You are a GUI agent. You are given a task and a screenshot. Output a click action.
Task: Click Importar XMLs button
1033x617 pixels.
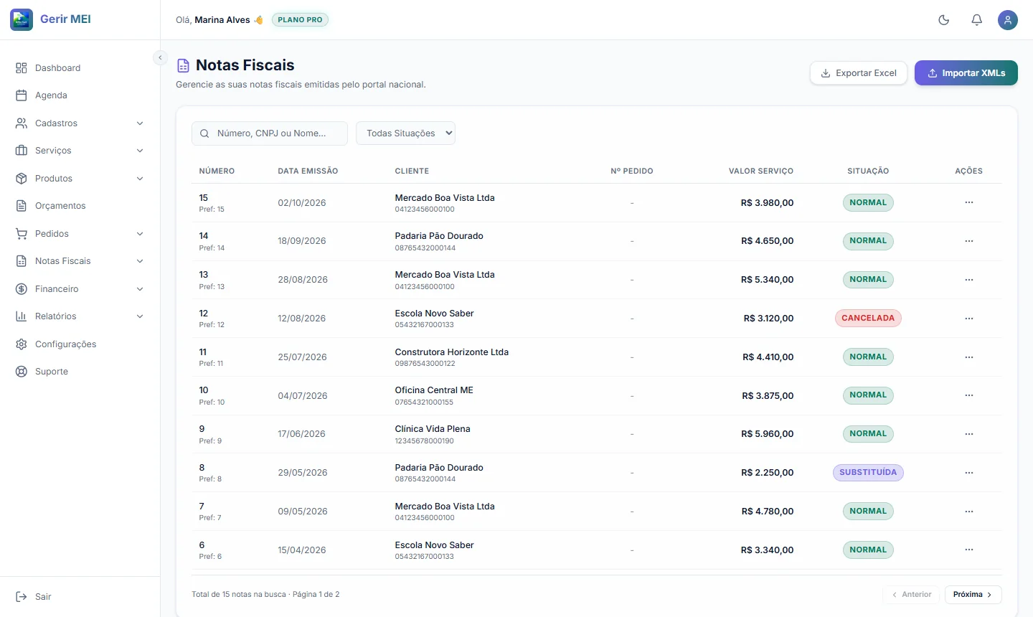tap(966, 73)
